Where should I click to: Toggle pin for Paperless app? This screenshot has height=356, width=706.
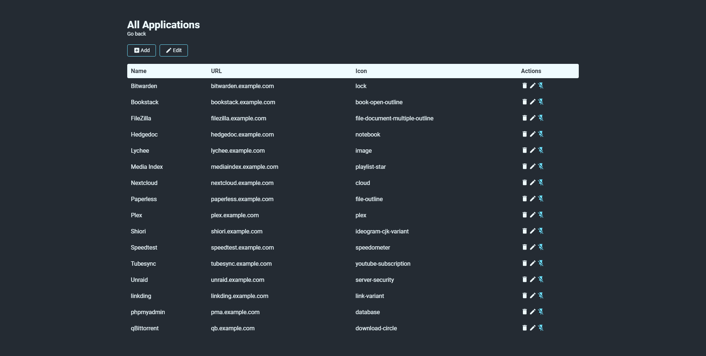coord(541,199)
